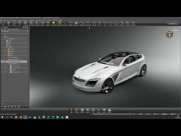Open the Render module in bottom bar

[109, 110]
